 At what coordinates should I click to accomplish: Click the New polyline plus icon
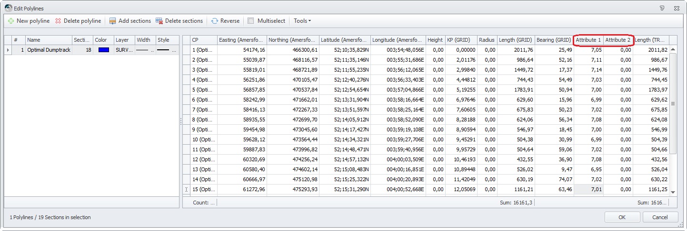11,21
